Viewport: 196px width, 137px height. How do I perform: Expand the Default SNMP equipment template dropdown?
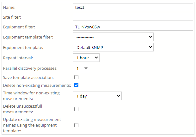click(x=113, y=47)
